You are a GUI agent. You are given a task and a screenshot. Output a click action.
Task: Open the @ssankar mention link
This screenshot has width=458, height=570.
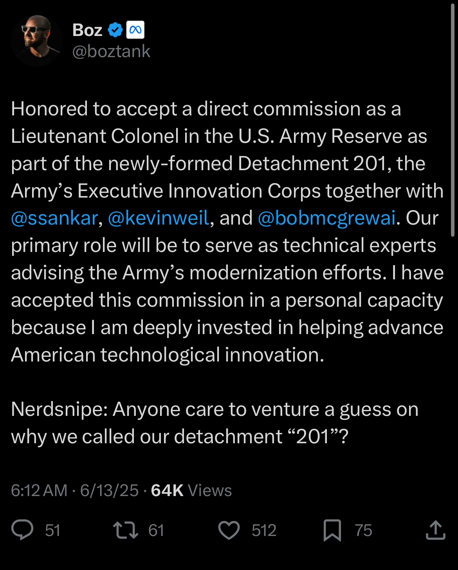click(54, 218)
